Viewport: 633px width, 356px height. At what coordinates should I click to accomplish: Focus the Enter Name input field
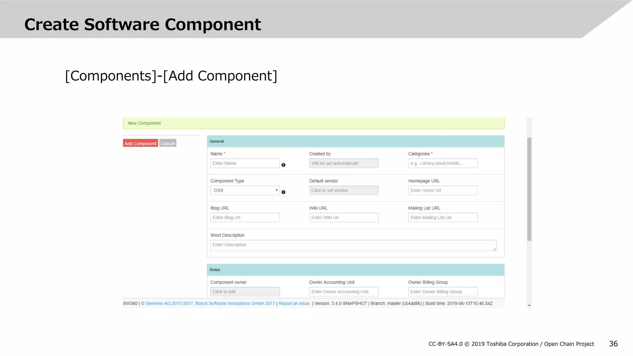(245, 163)
